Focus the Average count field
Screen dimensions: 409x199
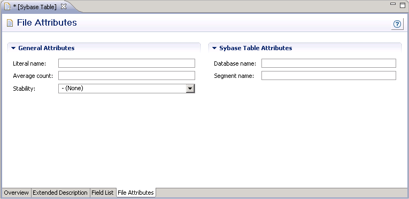pyautogui.click(x=127, y=76)
